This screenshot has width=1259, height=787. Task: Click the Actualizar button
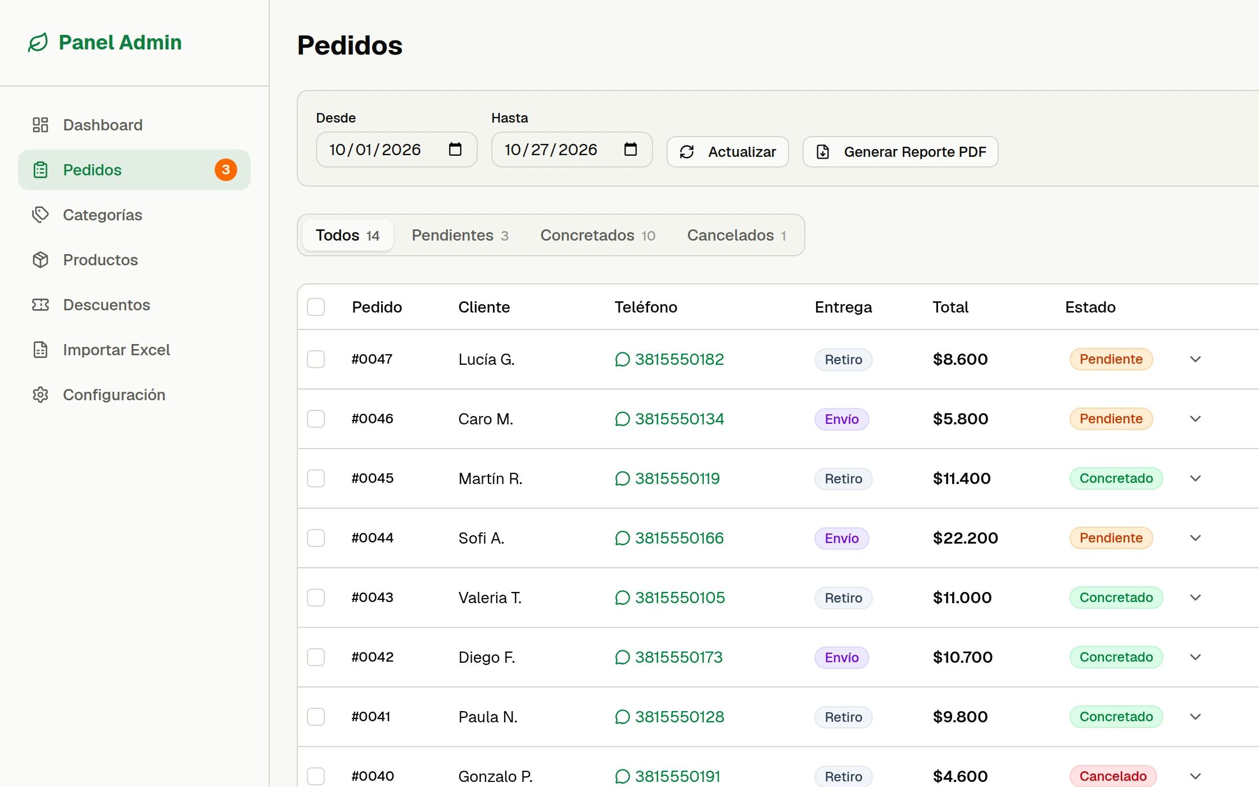click(x=728, y=152)
